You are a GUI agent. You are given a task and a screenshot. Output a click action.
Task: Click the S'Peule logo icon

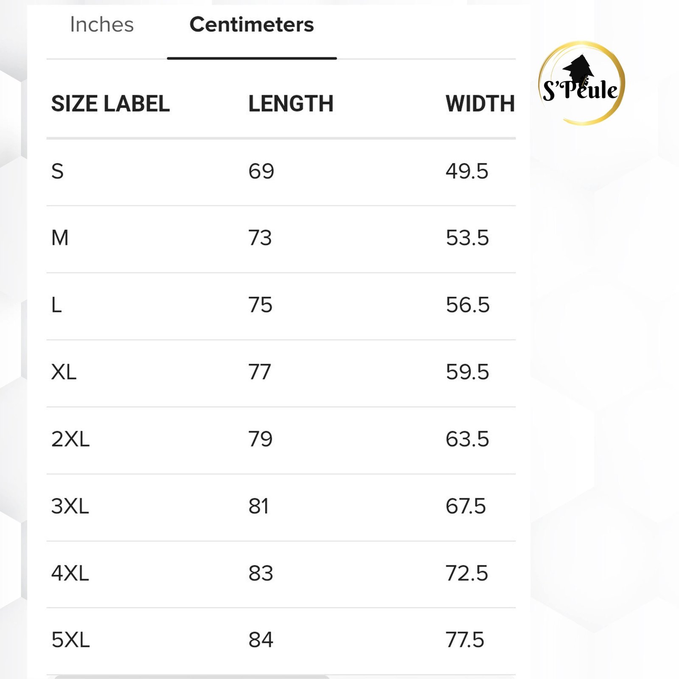pos(581,83)
